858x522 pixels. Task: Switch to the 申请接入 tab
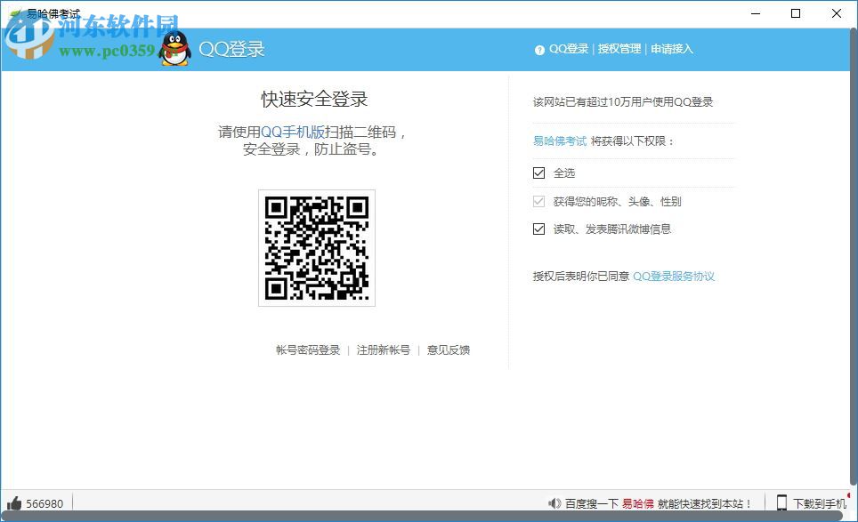tap(670, 49)
